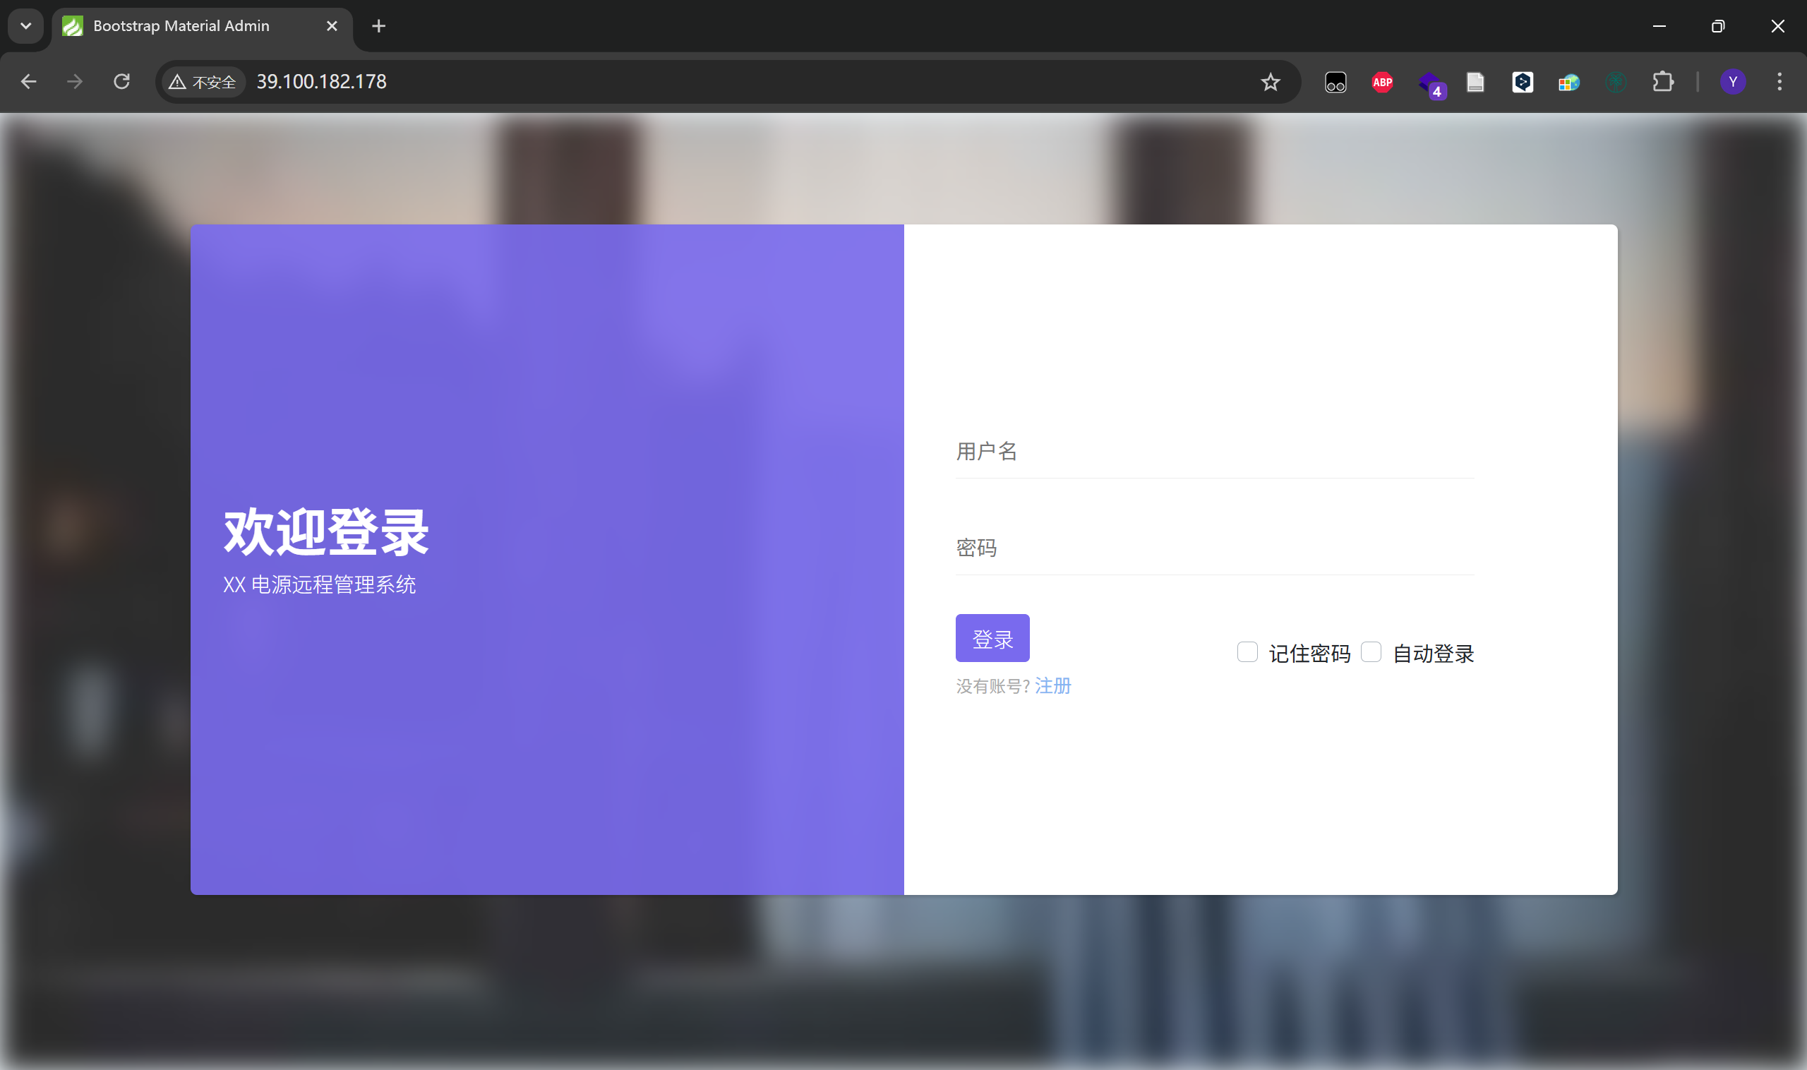This screenshot has width=1807, height=1070.
Task: Follow the 注册 register link
Action: pos(1052,686)
